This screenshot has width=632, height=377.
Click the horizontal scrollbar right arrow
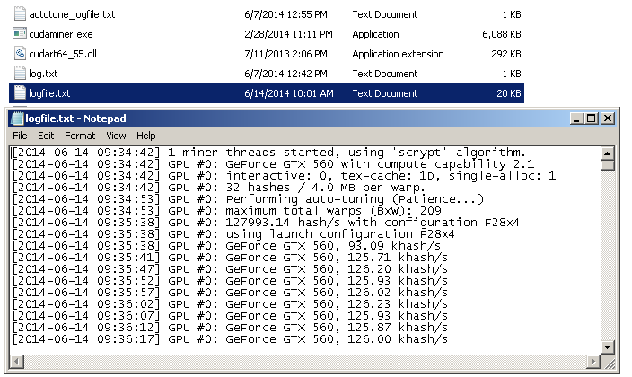pos(592,361)
